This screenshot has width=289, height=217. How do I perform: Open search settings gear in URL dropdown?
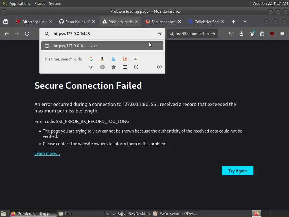tap(159, 67)
